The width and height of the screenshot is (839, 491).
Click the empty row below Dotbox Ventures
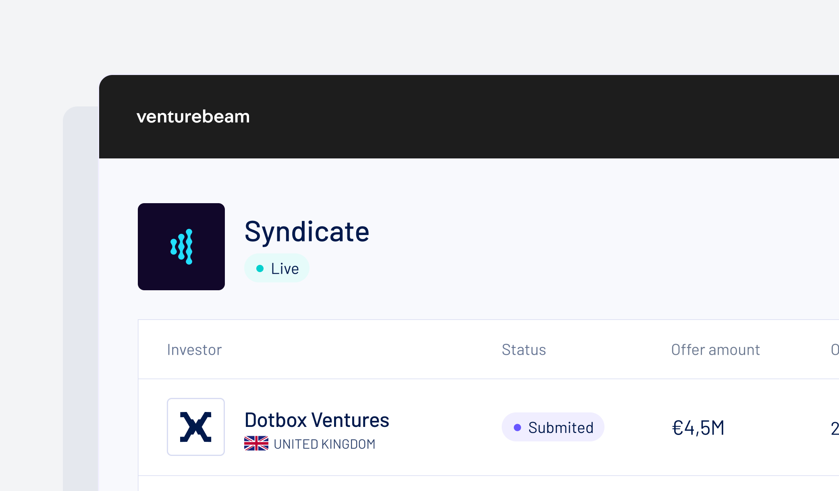488,483
